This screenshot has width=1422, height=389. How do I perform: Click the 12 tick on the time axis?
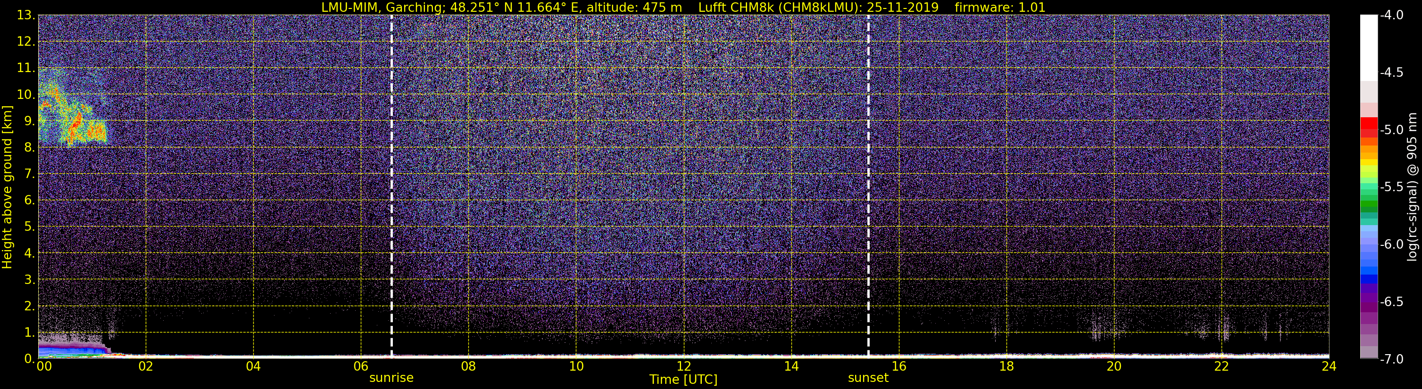coord(683,367)
